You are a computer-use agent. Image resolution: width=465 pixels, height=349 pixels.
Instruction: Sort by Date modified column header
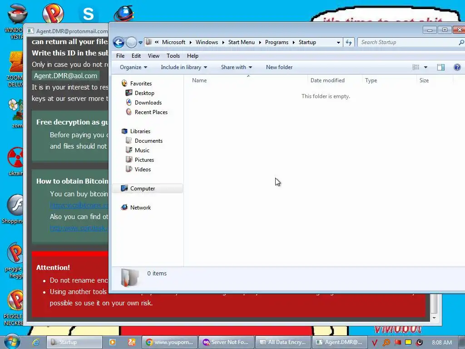click(335, 80)
